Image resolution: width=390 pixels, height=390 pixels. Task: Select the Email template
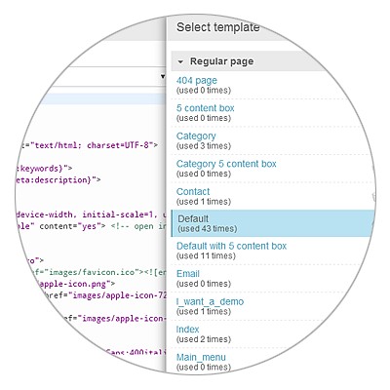tap(188, 274)
